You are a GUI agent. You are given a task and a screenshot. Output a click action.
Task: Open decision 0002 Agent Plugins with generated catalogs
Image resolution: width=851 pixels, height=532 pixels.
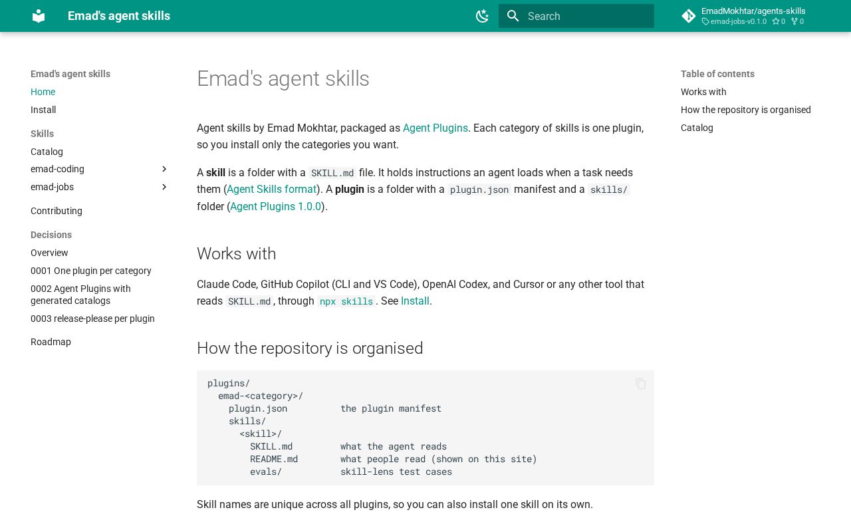[80, 295]
